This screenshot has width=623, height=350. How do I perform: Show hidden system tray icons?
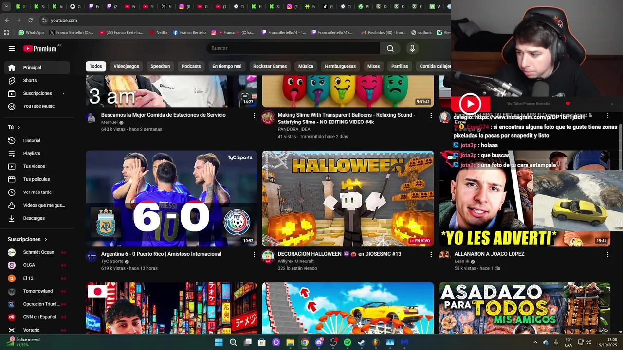(535, 342)
